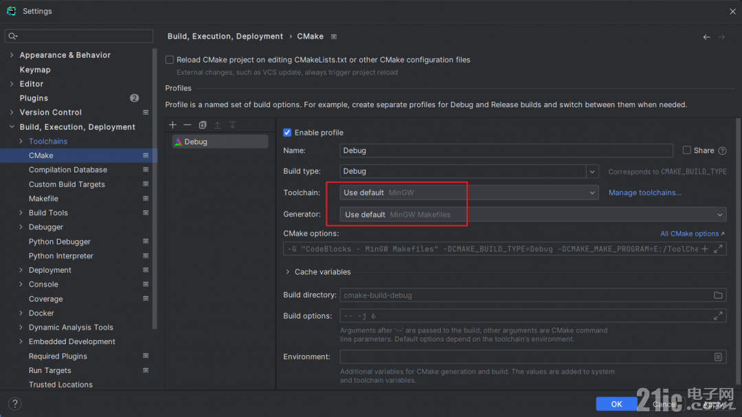
Task: Expand Appearance & Behavior tree node
Action: tap(12, 56)
